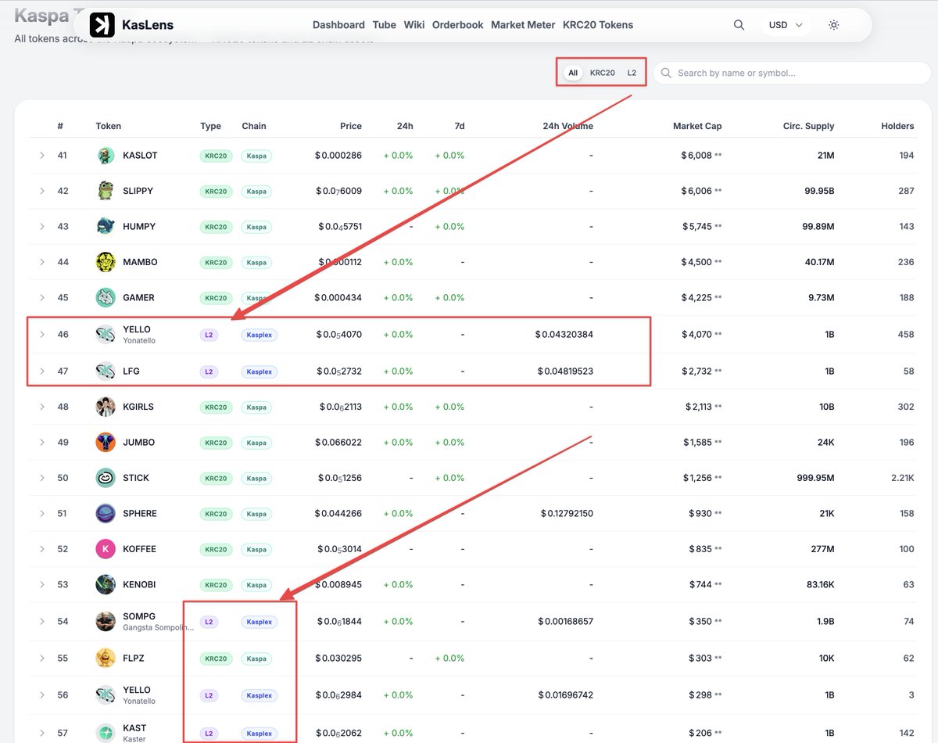Click the L2 badge in KAST row
Viewport: 938px width, 743px height.
click(x=209, y=734)
